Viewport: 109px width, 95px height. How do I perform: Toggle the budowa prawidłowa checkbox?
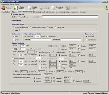click(x=19, y=17)
